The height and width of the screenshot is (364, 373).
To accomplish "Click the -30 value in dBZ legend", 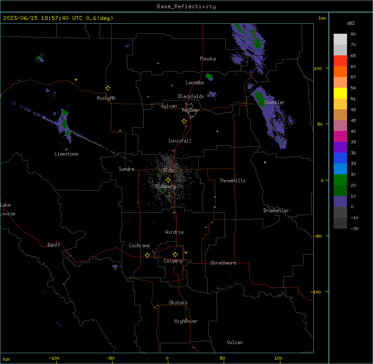I will tap(354, 228).
